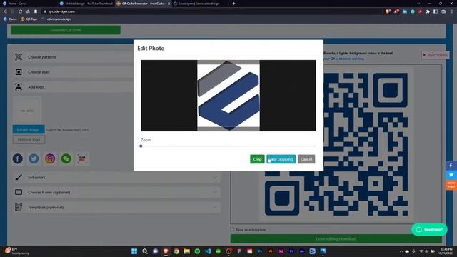Click the side Facebook share button

click(451, 165)
